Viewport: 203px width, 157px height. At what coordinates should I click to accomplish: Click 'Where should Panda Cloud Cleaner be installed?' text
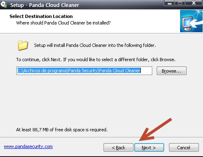(x=63, y=23)
